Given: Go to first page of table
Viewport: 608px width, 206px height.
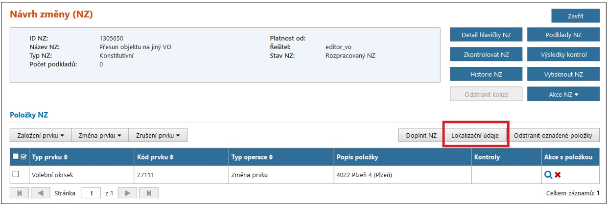Looking at the screenshot, I should [x=20, y=193].
